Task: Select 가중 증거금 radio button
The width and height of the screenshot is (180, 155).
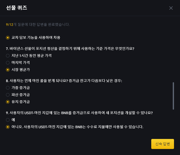Action: click(18, 88)
